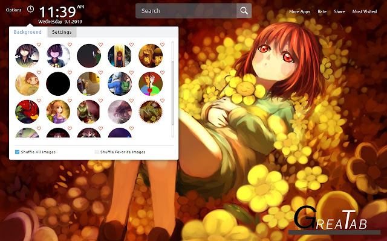Choose the flowing purple hair wallpaper
387x241 pixels.
tap(120, 111)
